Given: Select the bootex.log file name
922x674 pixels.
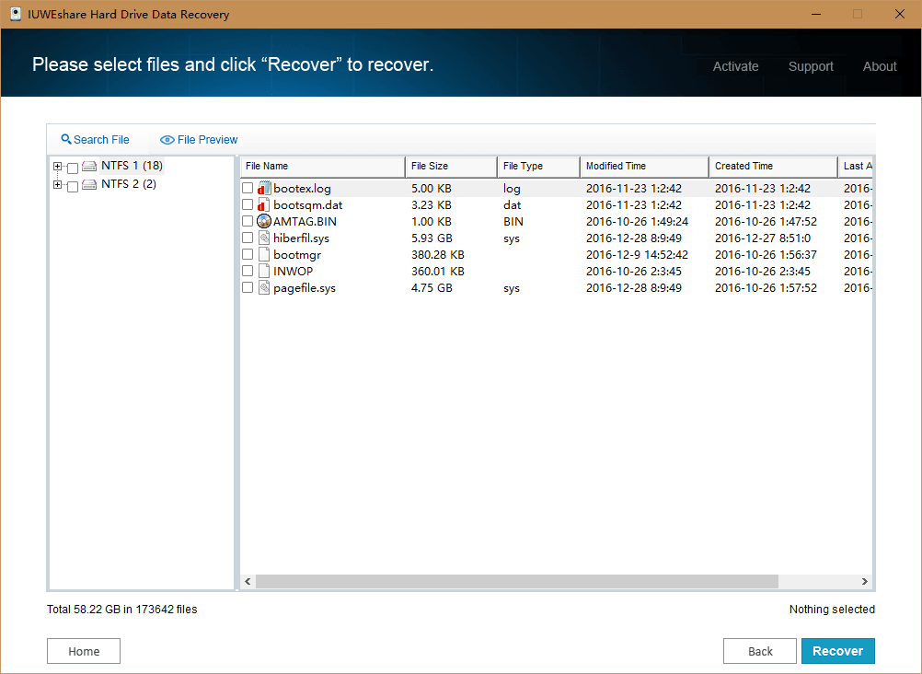Looking at the screenshot, I should [x=302, y=189].
